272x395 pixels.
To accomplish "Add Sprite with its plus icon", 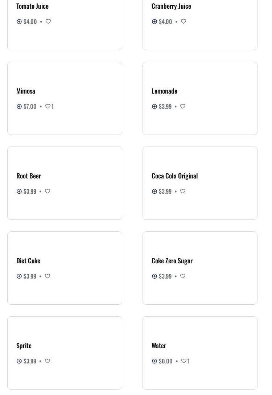I will click(19, 361).
